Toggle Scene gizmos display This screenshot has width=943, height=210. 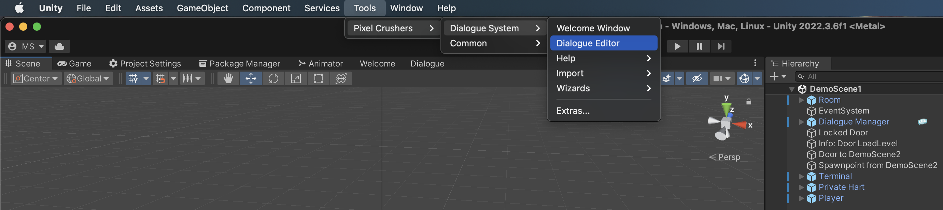(x=744, y=78)
